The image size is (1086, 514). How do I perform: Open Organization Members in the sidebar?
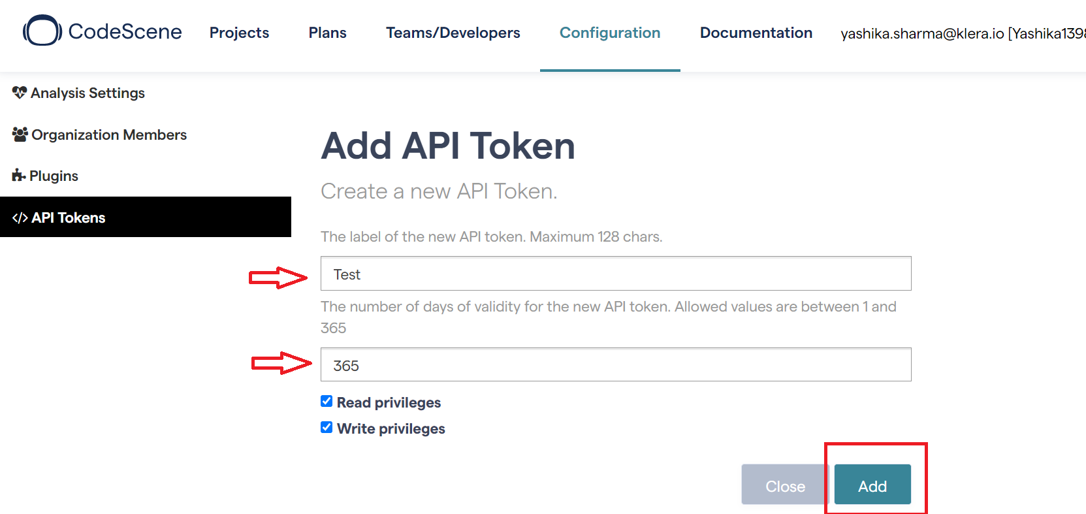109,135
